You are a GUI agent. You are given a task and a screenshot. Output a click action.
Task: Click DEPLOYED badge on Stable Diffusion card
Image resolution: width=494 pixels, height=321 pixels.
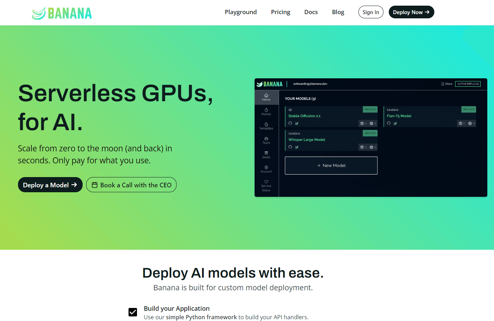[x=370, y=109]
